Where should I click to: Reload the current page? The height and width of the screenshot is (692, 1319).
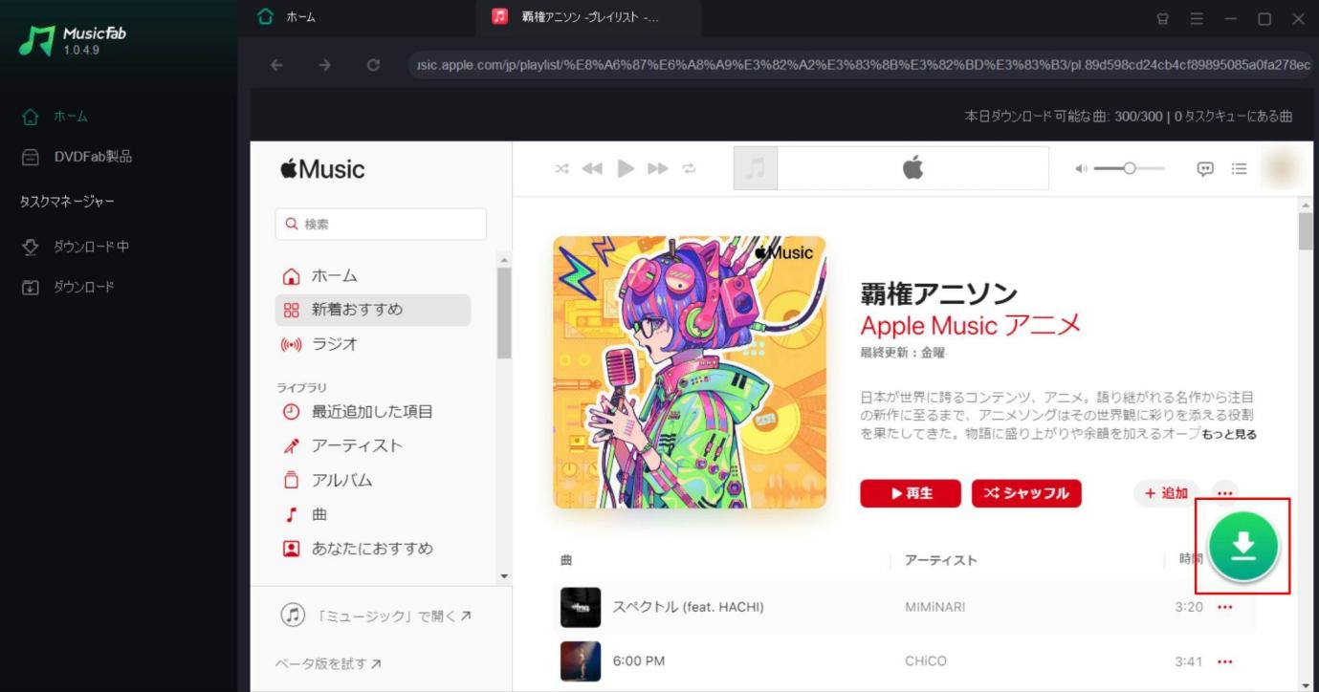coord(373,65)
